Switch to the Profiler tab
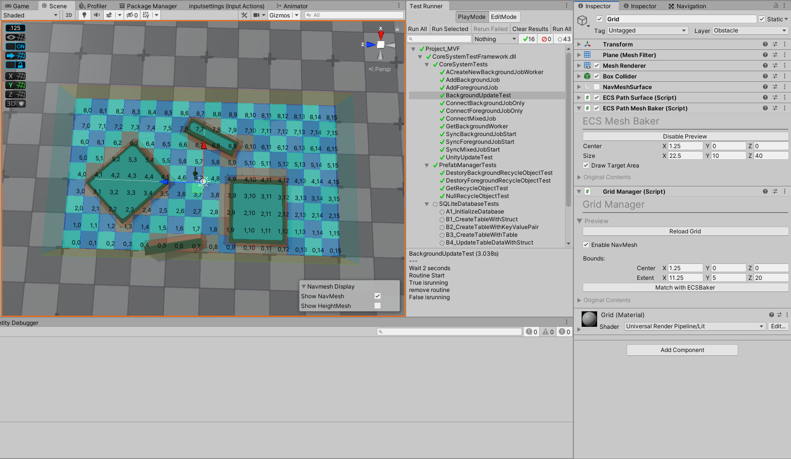 point(93,6)
